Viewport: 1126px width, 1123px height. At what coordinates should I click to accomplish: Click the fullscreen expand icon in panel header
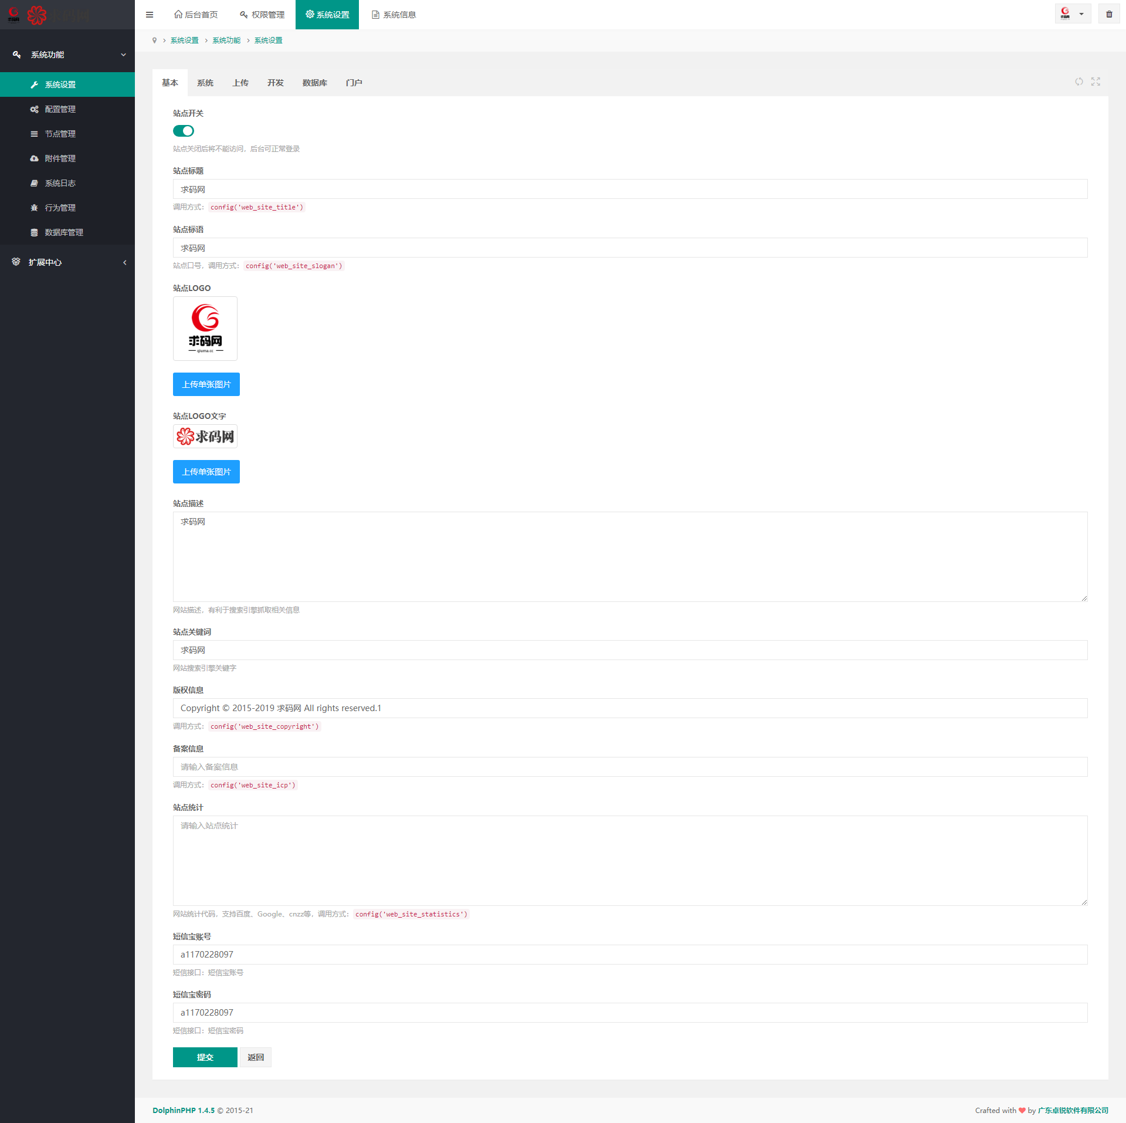click(1096, 82)
